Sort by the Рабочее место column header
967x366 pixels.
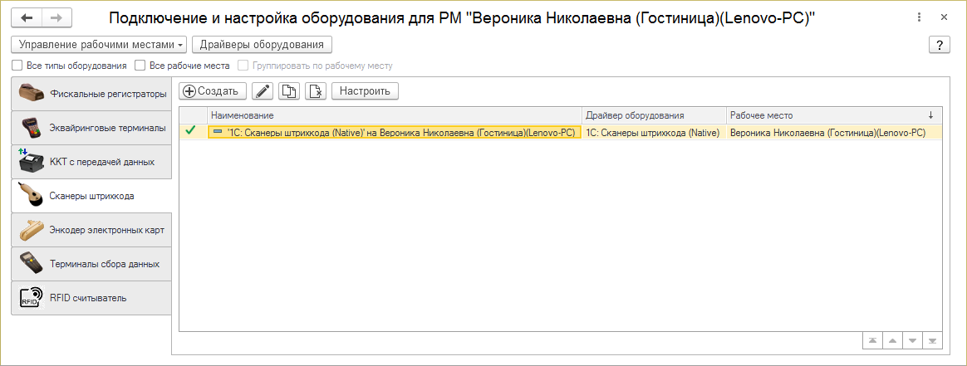coord(834,115)
